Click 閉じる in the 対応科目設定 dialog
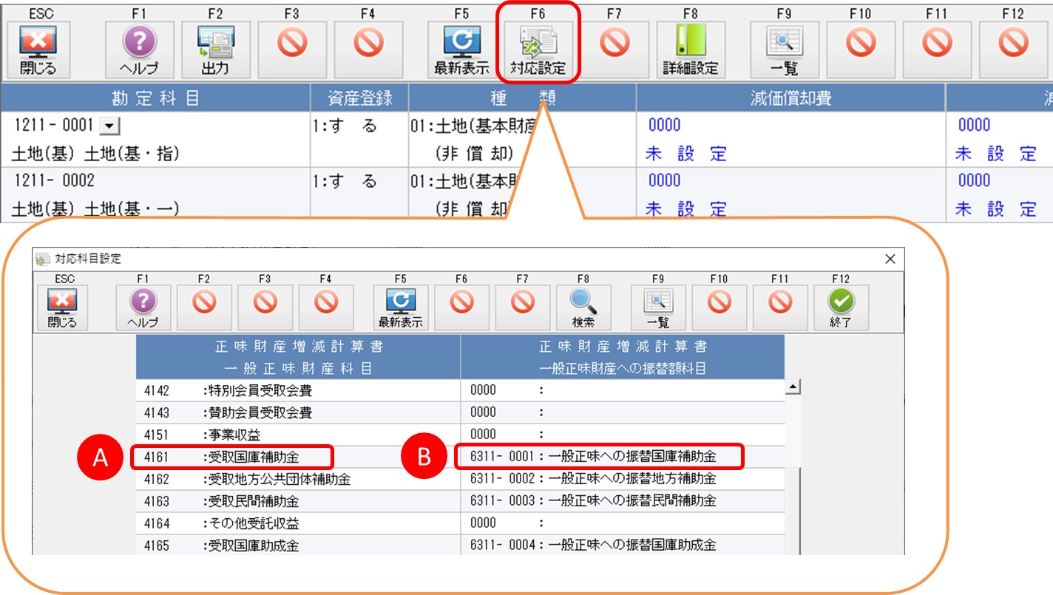Screen dimensions: 1053x595 pyautogui.click(x=62, y=307)
